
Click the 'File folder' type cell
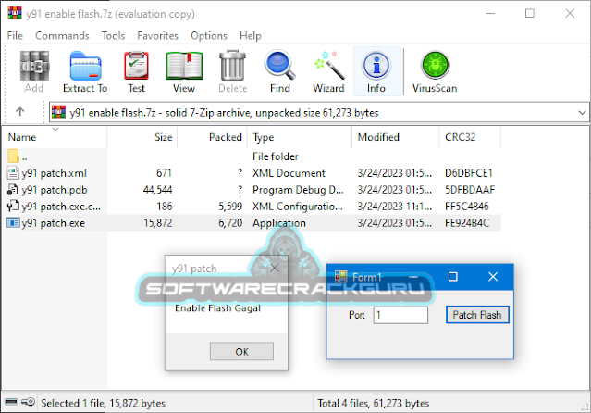[x=275, y=156]
